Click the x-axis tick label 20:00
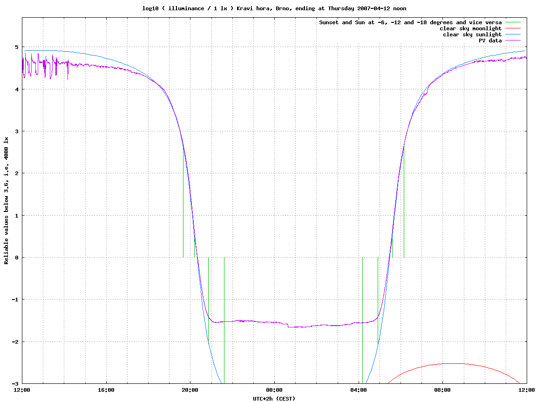536x402 pixels. coord(190,390)
